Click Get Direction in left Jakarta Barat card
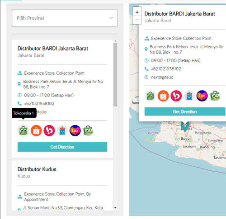226x219 pixels. [62, 147]
